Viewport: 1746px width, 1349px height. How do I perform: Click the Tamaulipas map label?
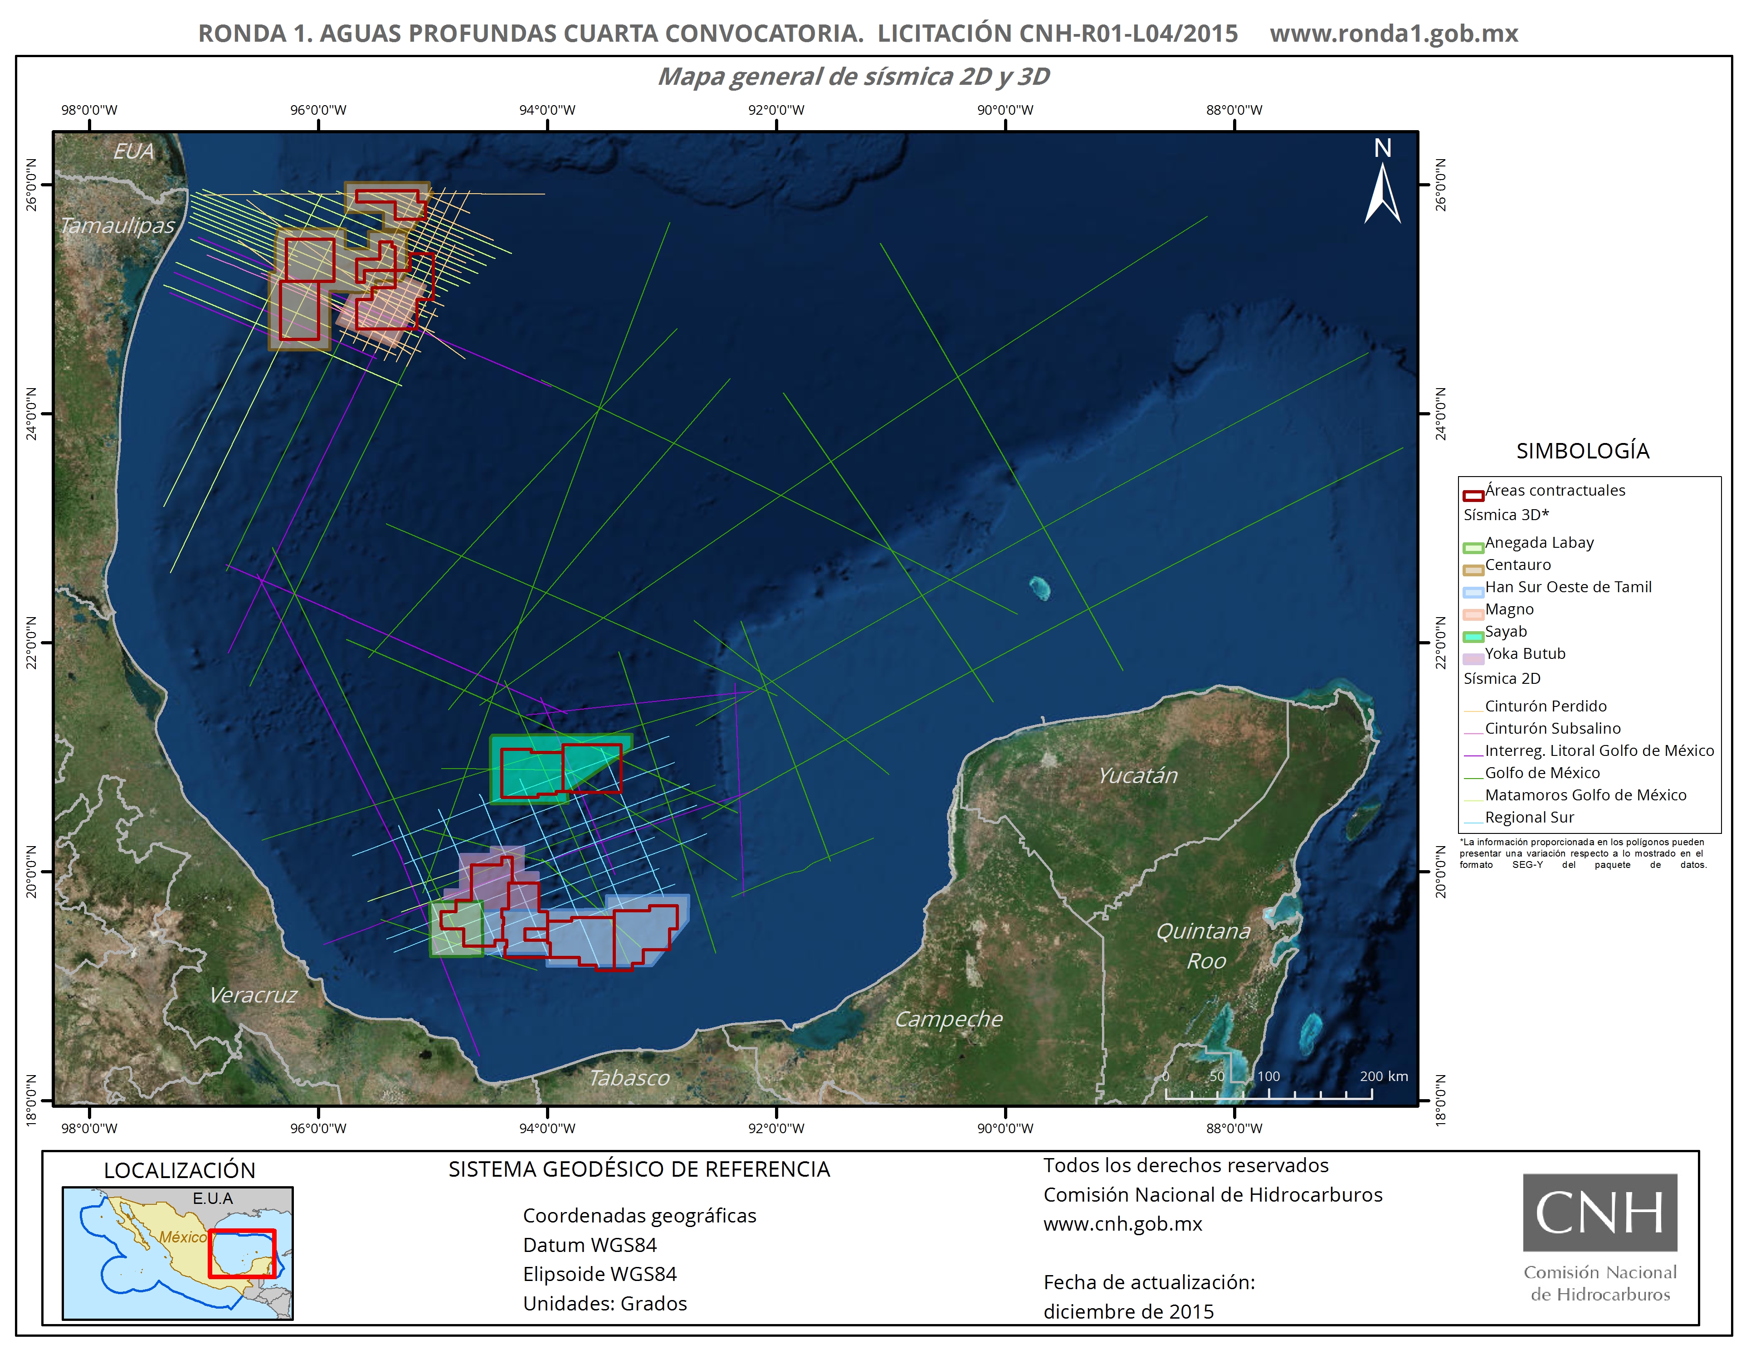coord(118,226)
